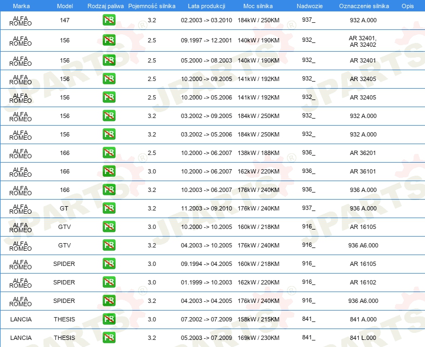425x347 pixels.
Task: Click power value 158kW / 215KM
Action: (x=259, y=319)
